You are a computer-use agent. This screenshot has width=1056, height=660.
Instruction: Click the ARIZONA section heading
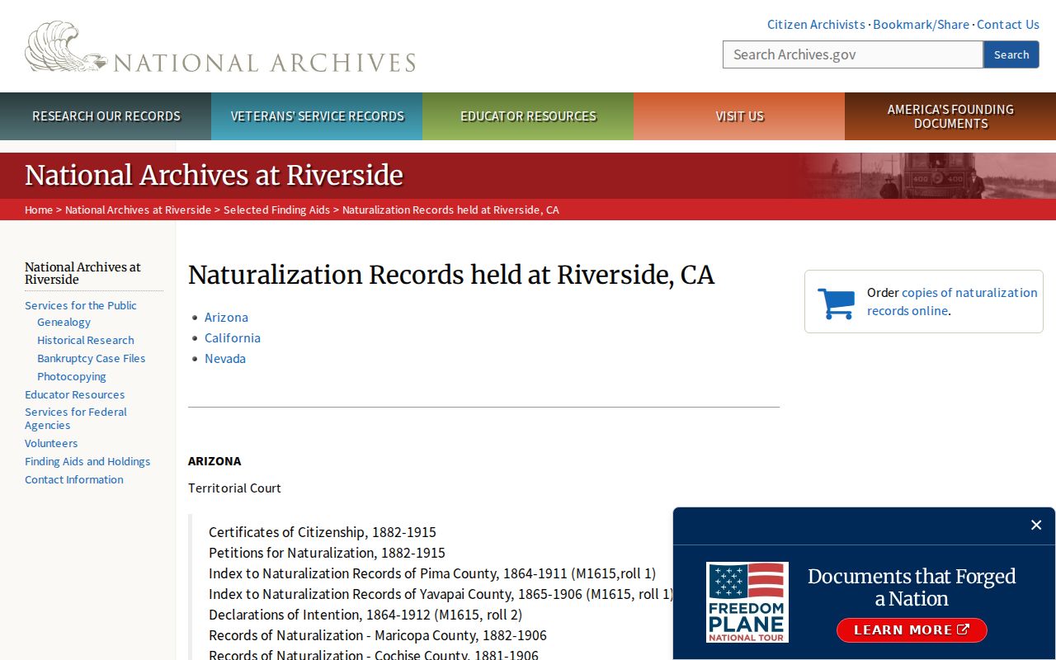click(x=214, y=461)
